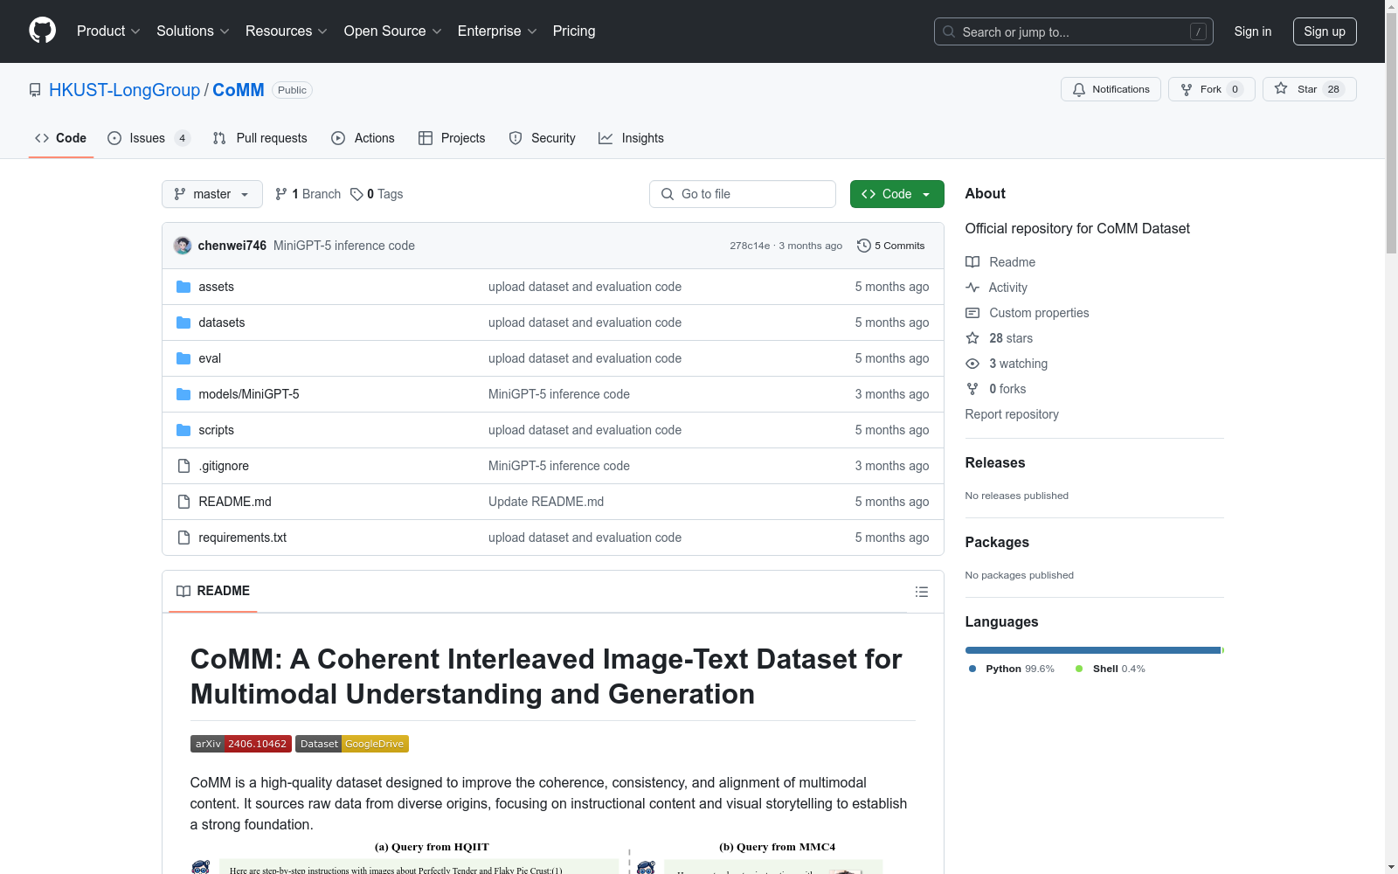Screen dimensions: 1398x874
Task: Click the star icon beside 28 stars
Action: tap(972, 338)
